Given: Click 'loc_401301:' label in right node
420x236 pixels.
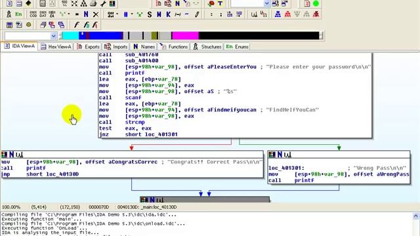Looking at the screenshot, I should click(x=286, y=168).
